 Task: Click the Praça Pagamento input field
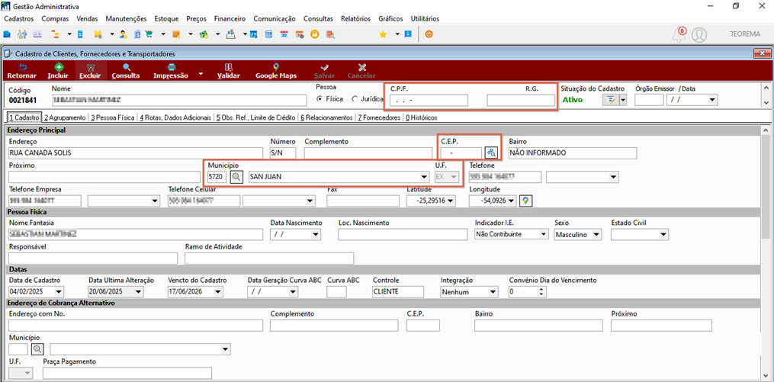127,373
